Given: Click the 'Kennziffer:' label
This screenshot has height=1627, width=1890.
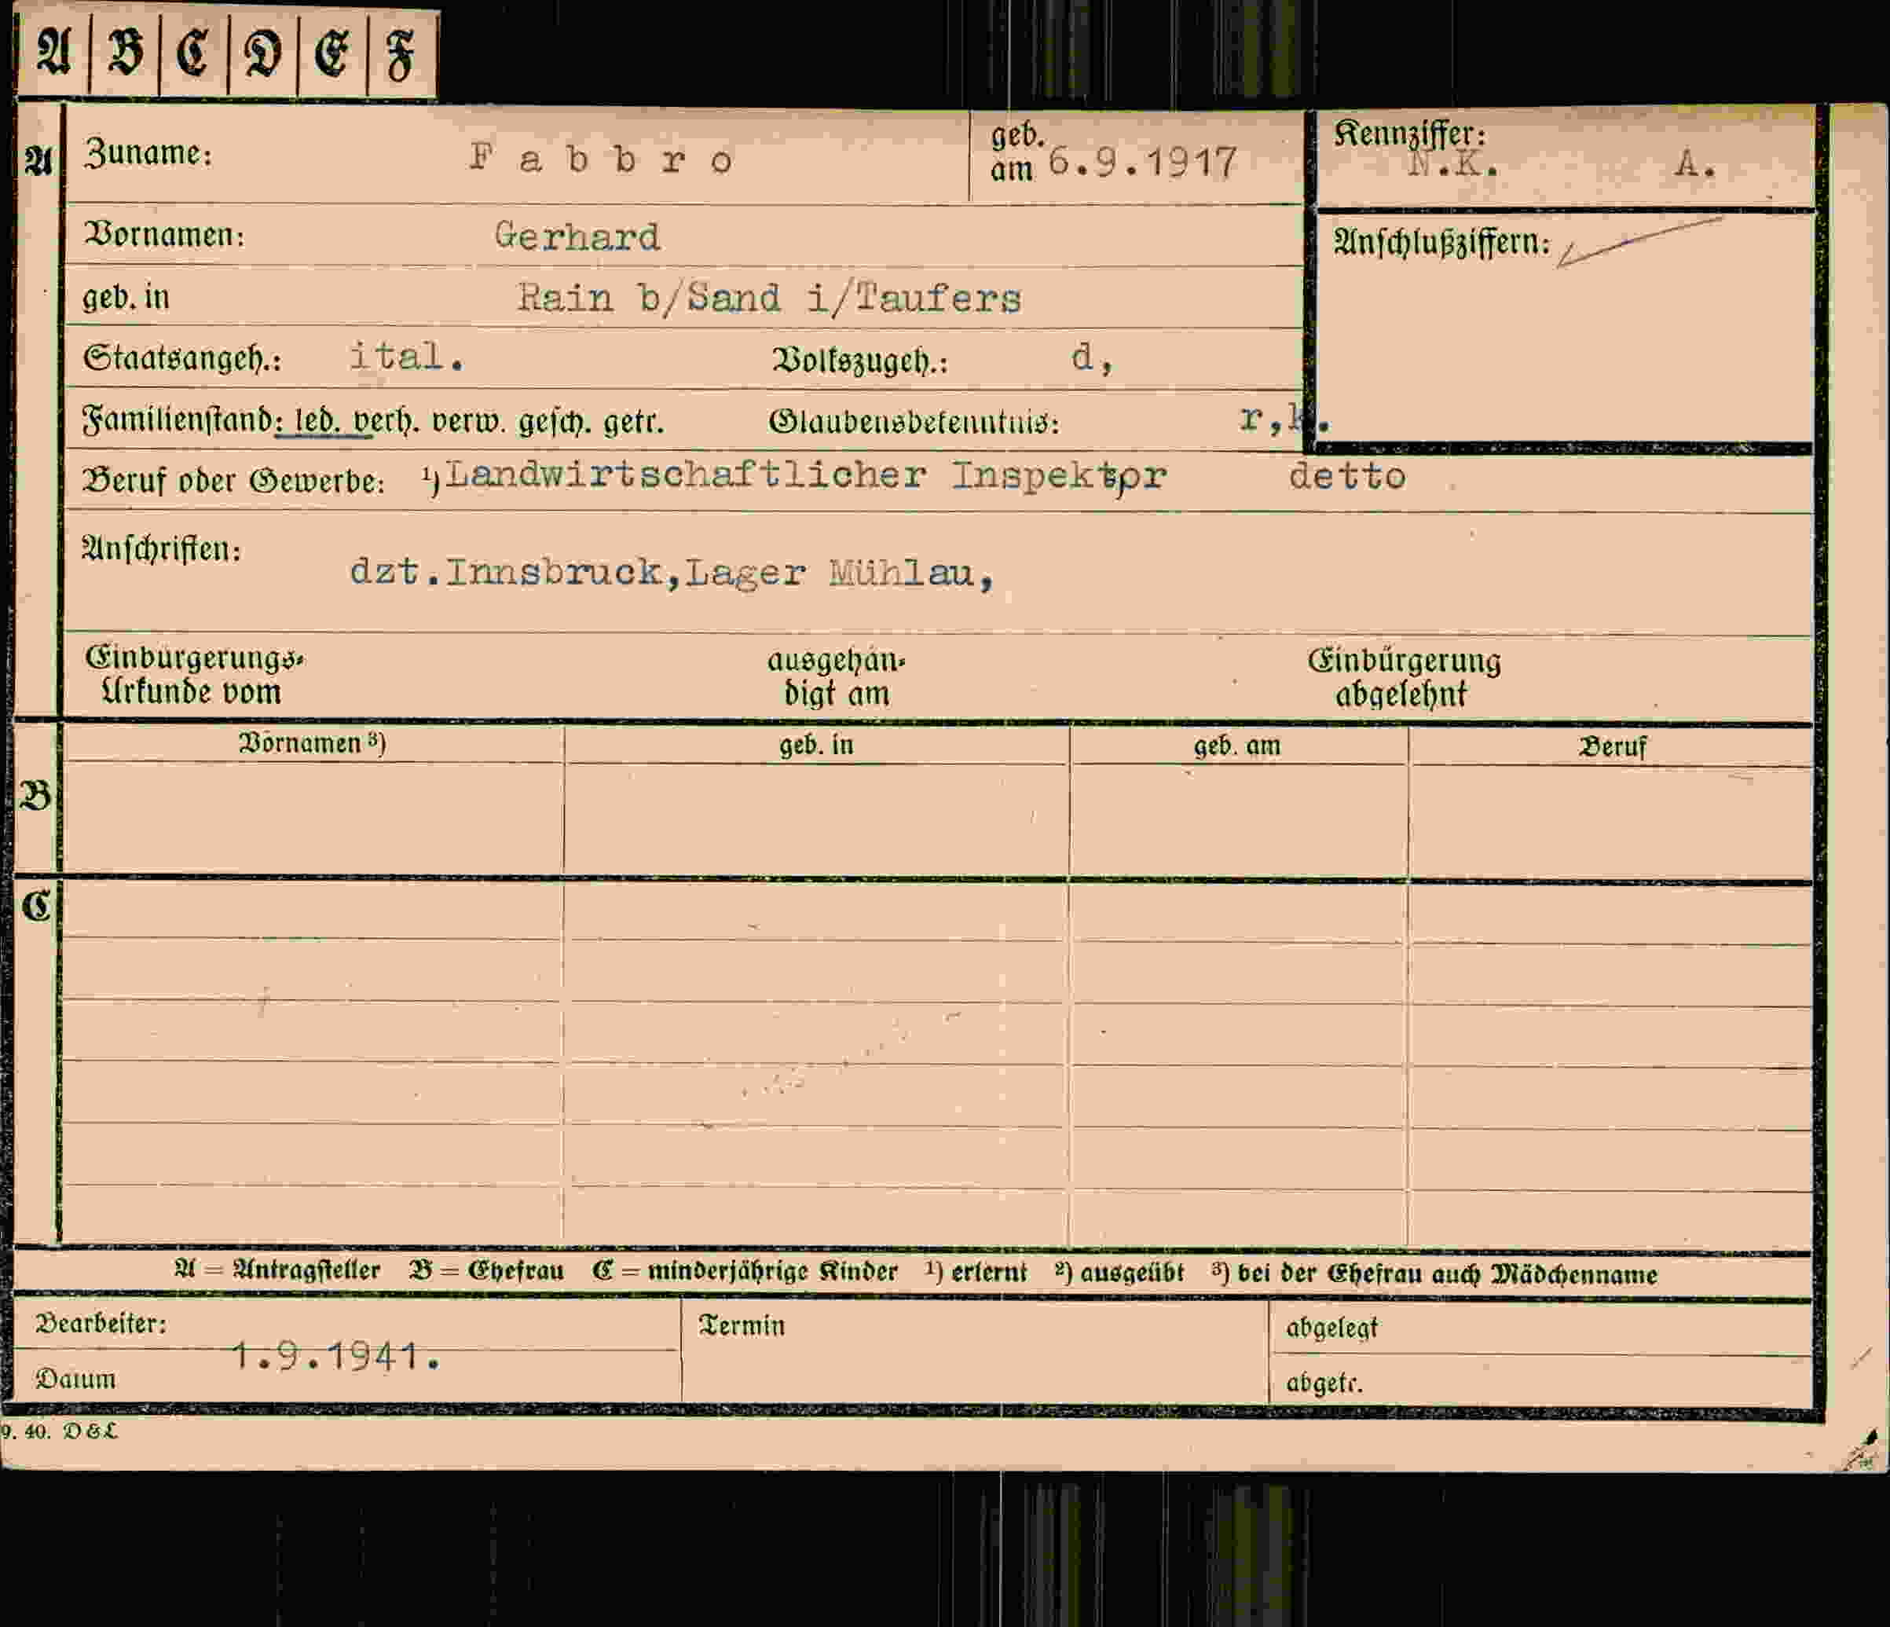Looking at the screenshot, I should coord(1410,134).
